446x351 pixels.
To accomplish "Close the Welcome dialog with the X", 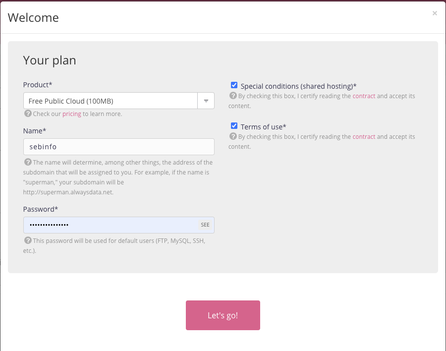I will click(x=435, y=13).
